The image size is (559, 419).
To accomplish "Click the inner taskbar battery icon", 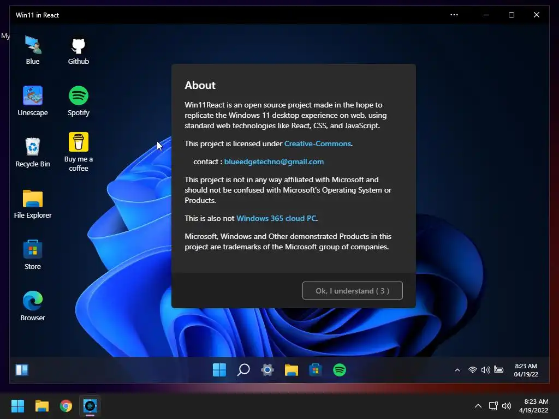I will coord(499,370).
